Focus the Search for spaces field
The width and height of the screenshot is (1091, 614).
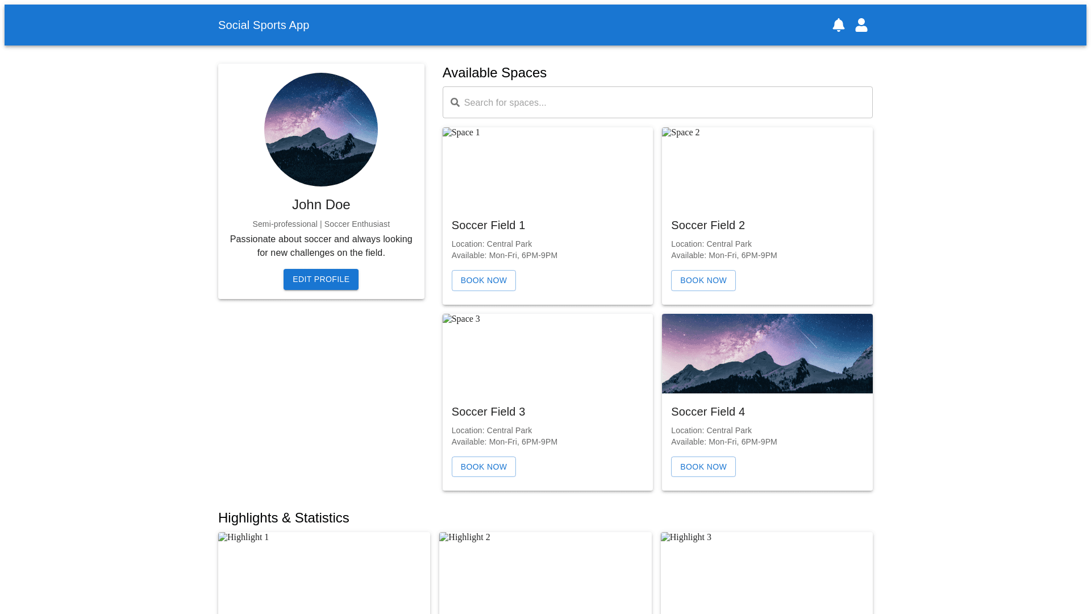click(665, 102)
